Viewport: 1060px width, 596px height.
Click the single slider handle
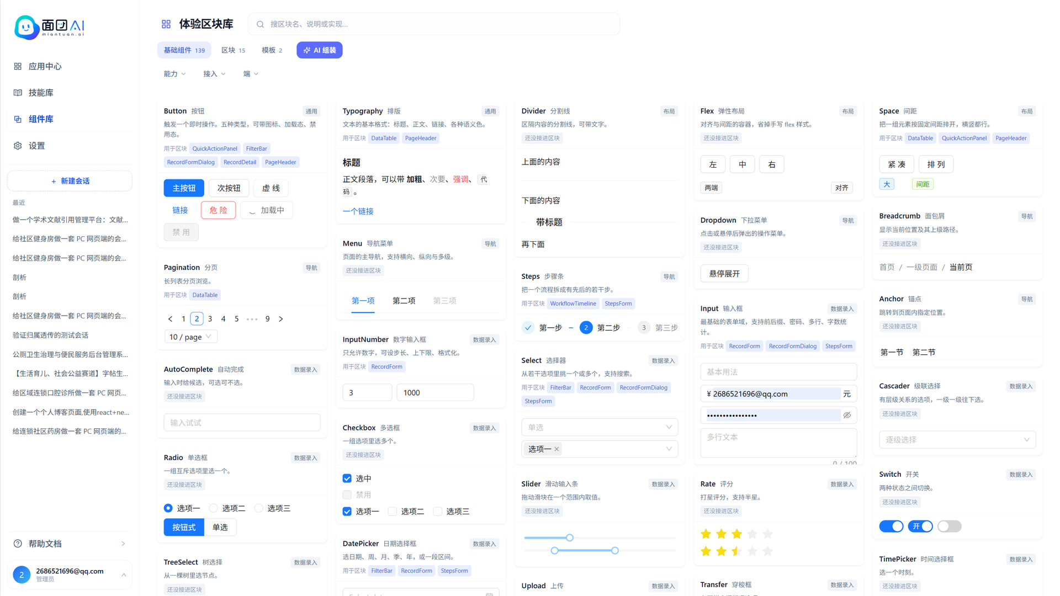point(570,538)
